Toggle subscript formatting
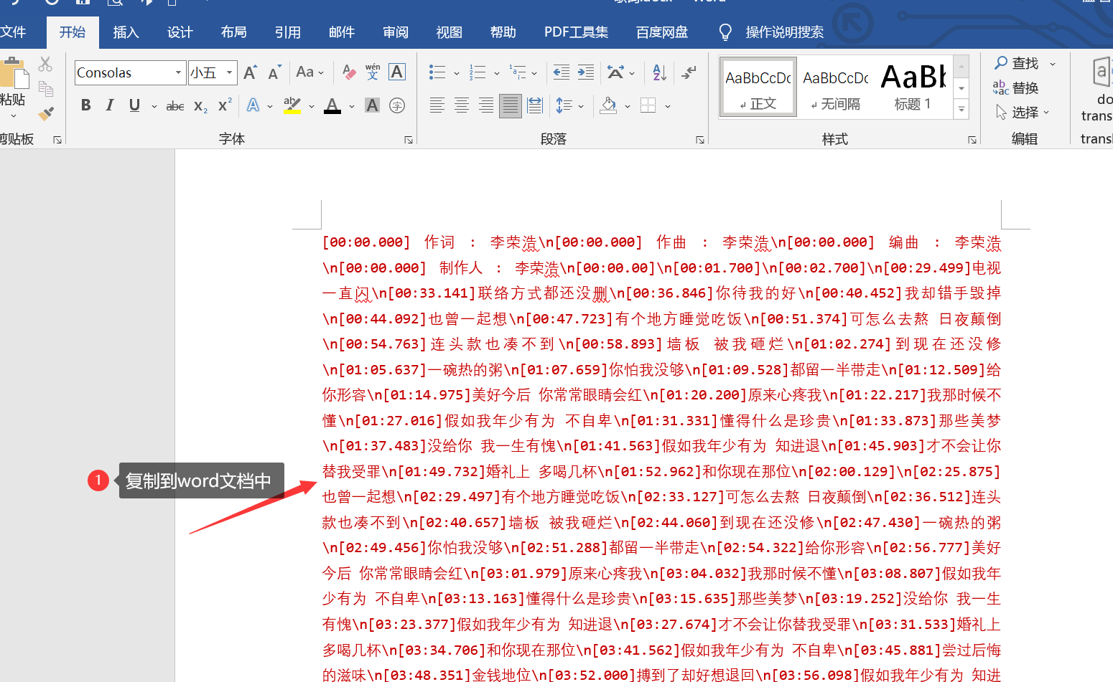The width and height of the screenshot is (1113, 682). pyautogui.click(x=201, y=106)
